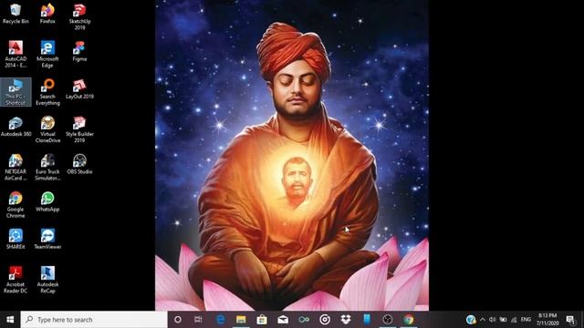Launch Edge from the taskbar
Screen dimensions: 584x328
tap(220, 320)
